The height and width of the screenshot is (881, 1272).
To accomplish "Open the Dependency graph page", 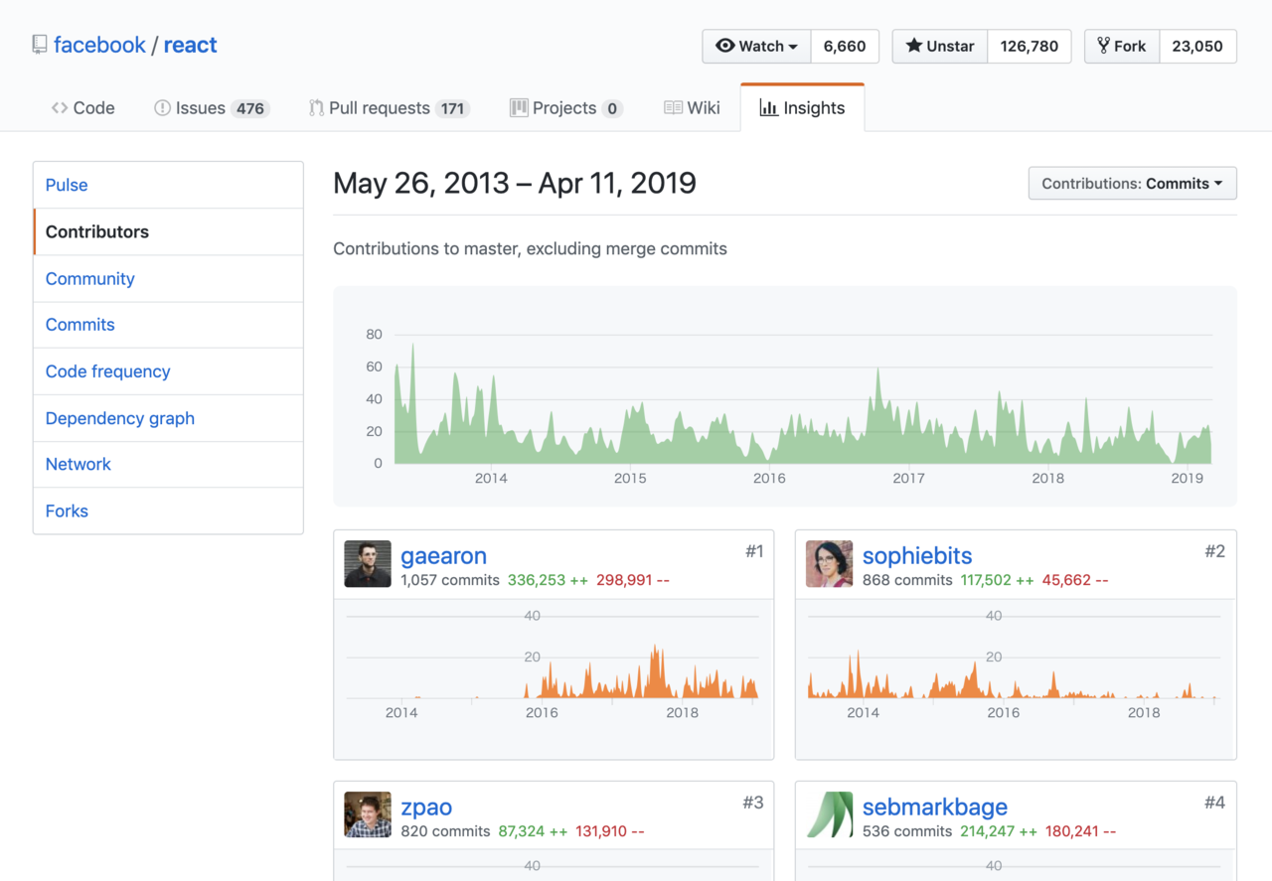I will tap(119, 418).
